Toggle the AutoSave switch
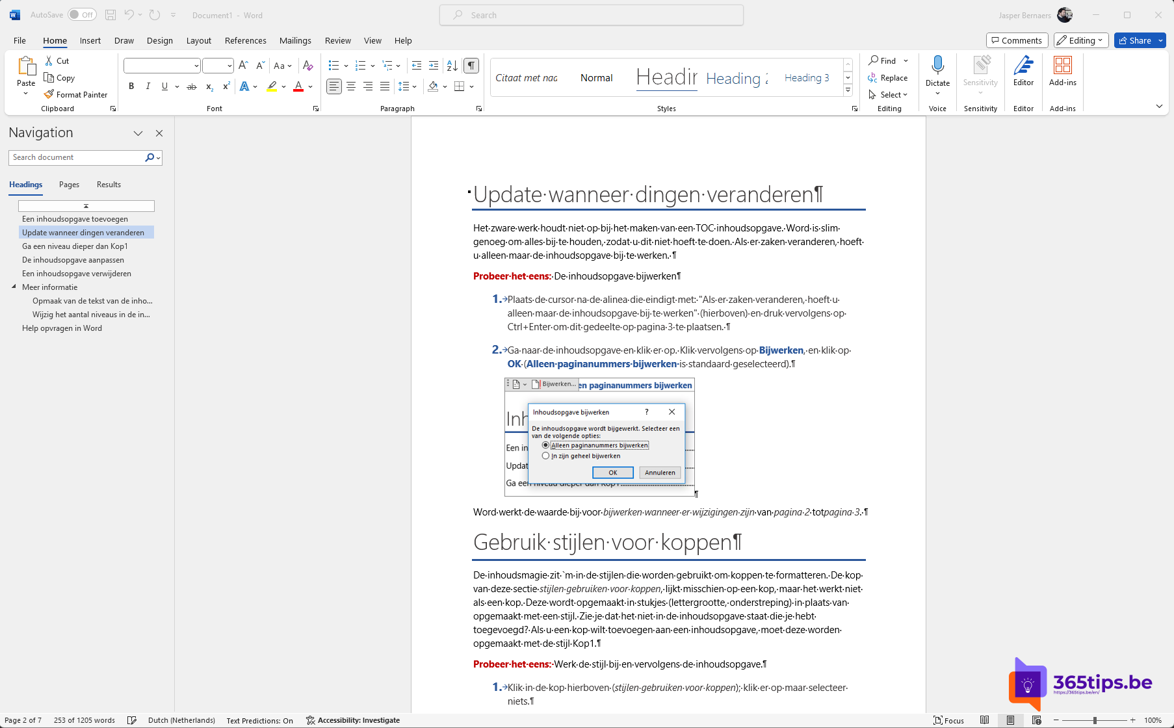 [82, 15]
